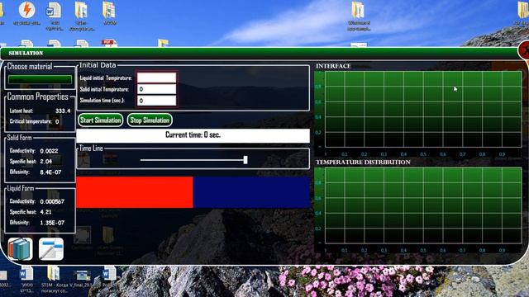Click the Time Line slider handle
The width and height of the screenshot is (529, 297).
pyautogui.click(x=245, y=159)
